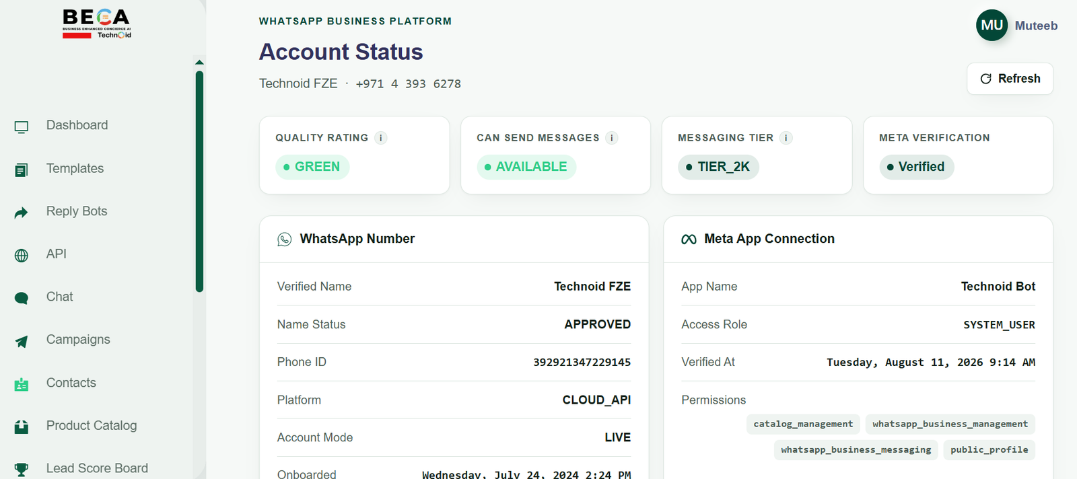Click the BECA Technoid logo

(97, 24)
